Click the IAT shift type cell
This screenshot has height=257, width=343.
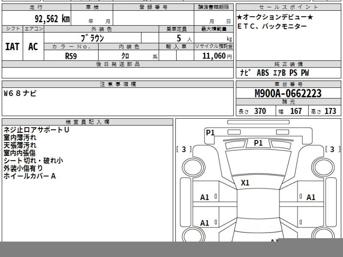tap(12, 47)
